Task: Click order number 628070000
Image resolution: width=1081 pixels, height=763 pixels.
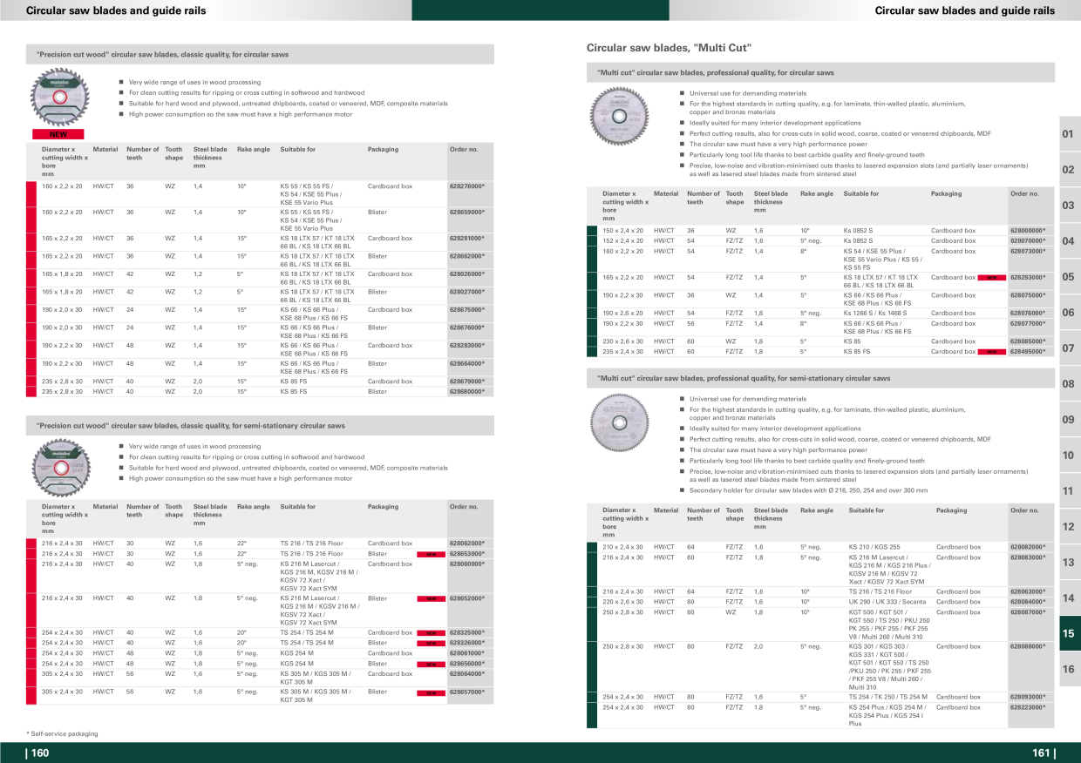Action: coord(1027,240)
